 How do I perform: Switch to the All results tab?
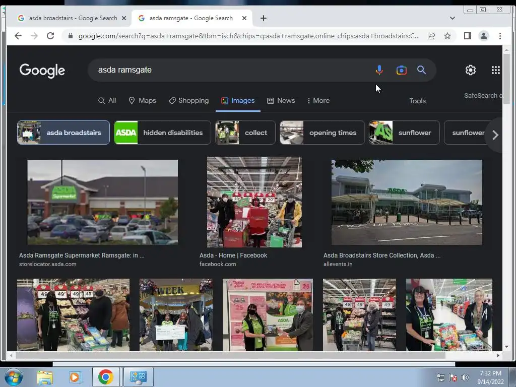107,100
